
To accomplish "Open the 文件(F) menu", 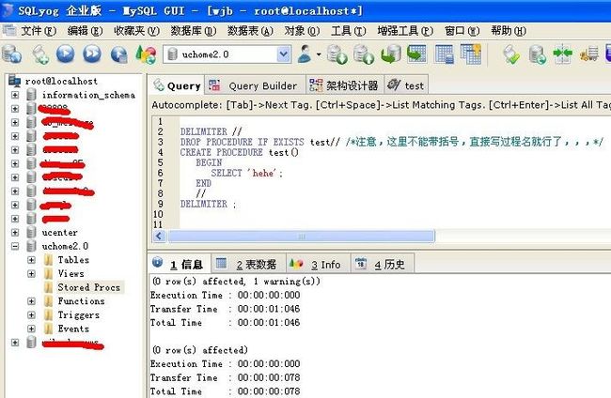I will pos(39,31).
